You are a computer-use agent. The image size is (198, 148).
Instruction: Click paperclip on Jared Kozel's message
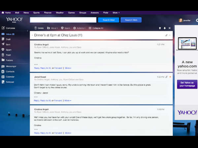coord(166,77)
